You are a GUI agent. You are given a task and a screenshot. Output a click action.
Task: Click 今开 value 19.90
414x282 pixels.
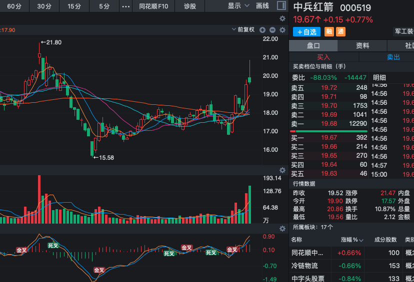335,201
